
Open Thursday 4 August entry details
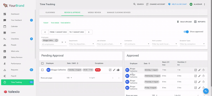196,82
